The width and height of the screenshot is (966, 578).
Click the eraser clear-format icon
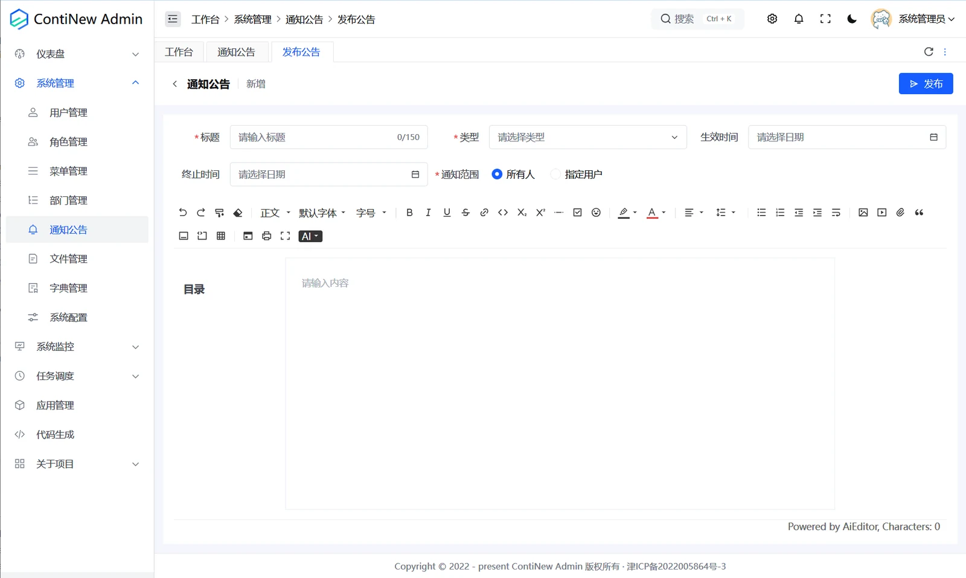238,213
